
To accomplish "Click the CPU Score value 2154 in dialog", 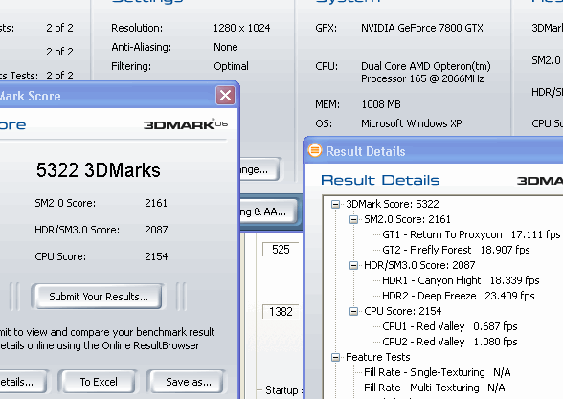I will tap(156, 256).
